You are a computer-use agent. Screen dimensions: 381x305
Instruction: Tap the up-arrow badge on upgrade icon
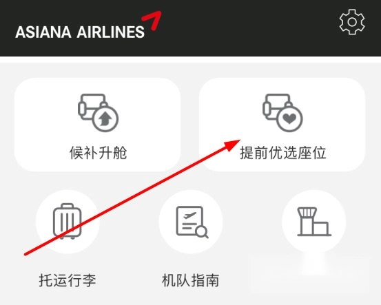105,119
